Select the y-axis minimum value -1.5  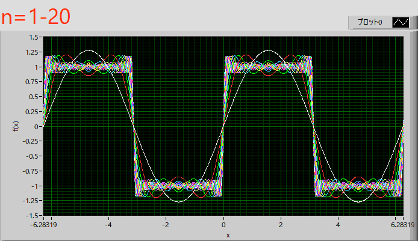[33, 215]
